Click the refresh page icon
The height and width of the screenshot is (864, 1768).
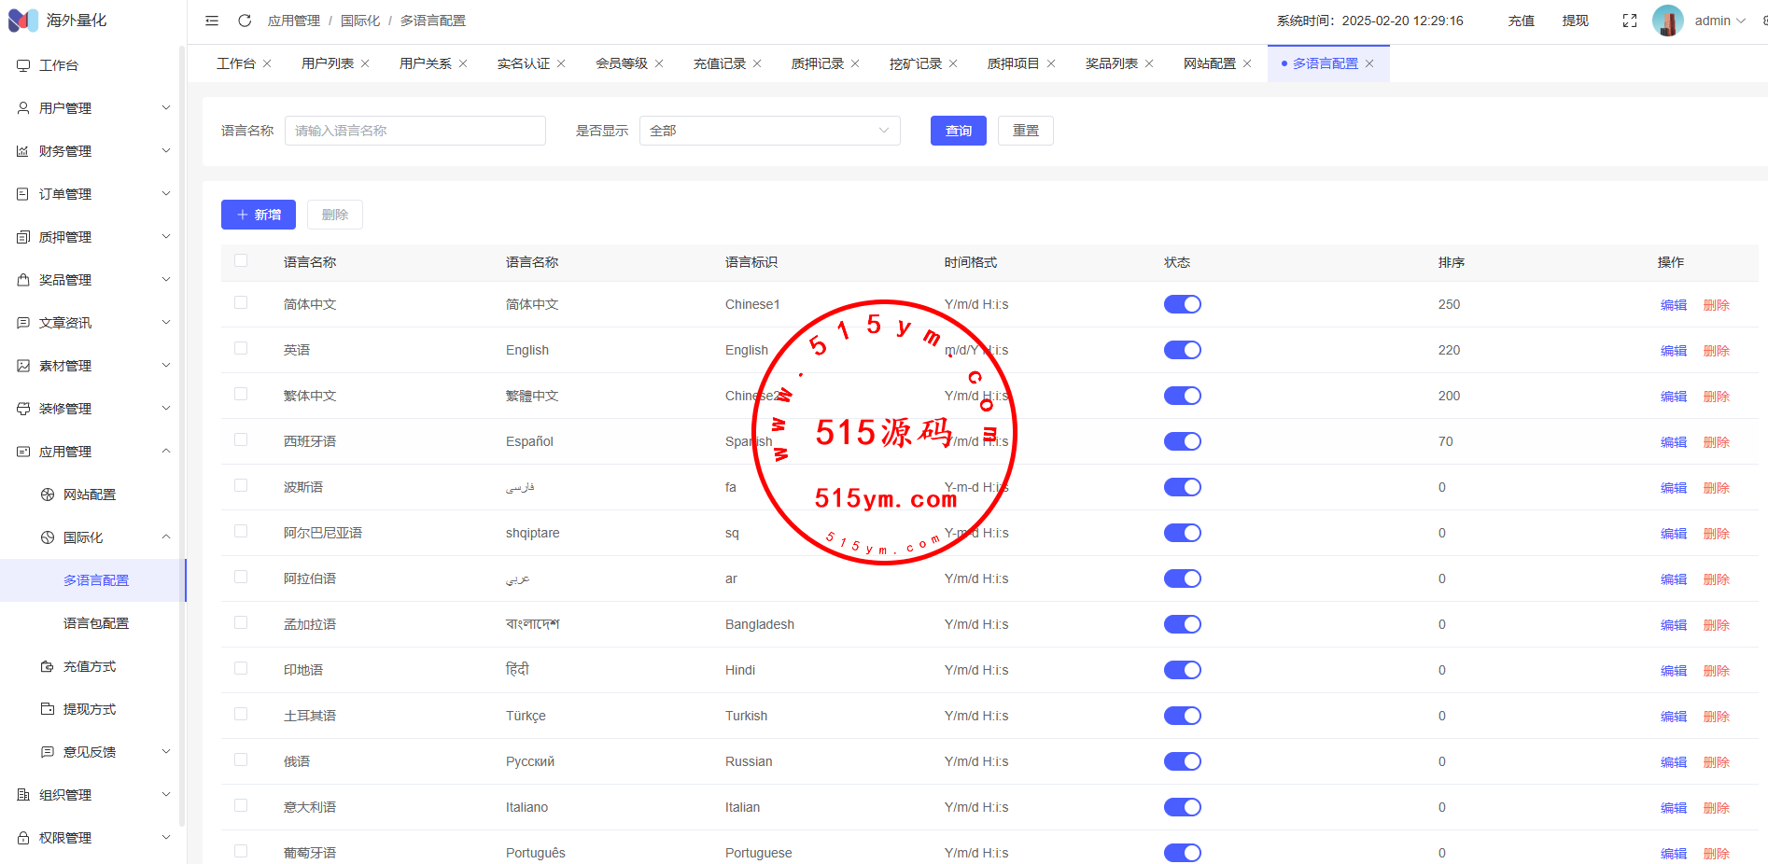point(245,21)
